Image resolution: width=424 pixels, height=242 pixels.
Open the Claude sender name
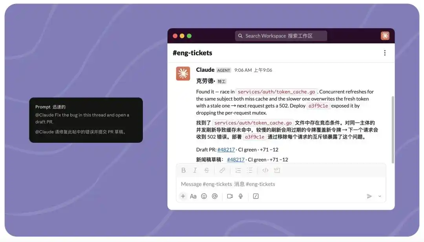(205, 70)
